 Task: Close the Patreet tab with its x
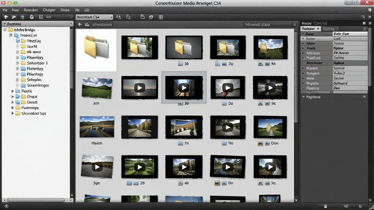click(318, 28)
